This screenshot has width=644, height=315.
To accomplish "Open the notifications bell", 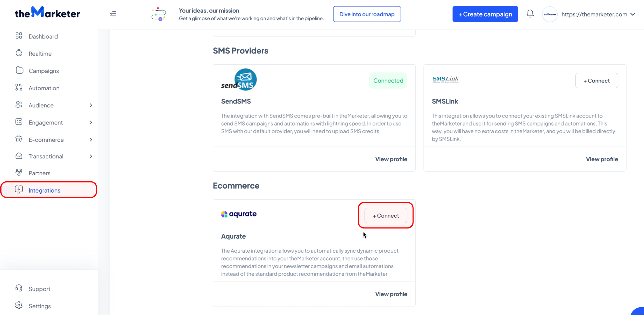I will pyautogui.click(x=530, y=14).
